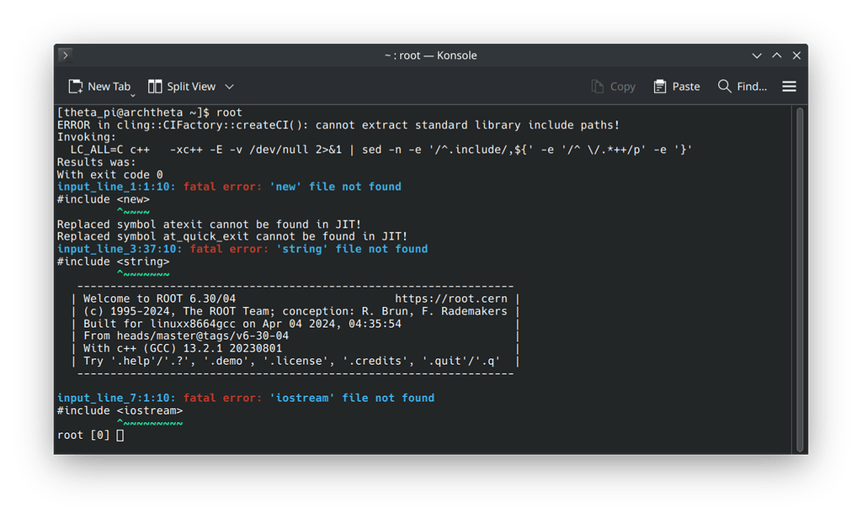This screenshot has width=862, height=518.
Task: Minimize the Konsole window
Action: coord(758,55)
